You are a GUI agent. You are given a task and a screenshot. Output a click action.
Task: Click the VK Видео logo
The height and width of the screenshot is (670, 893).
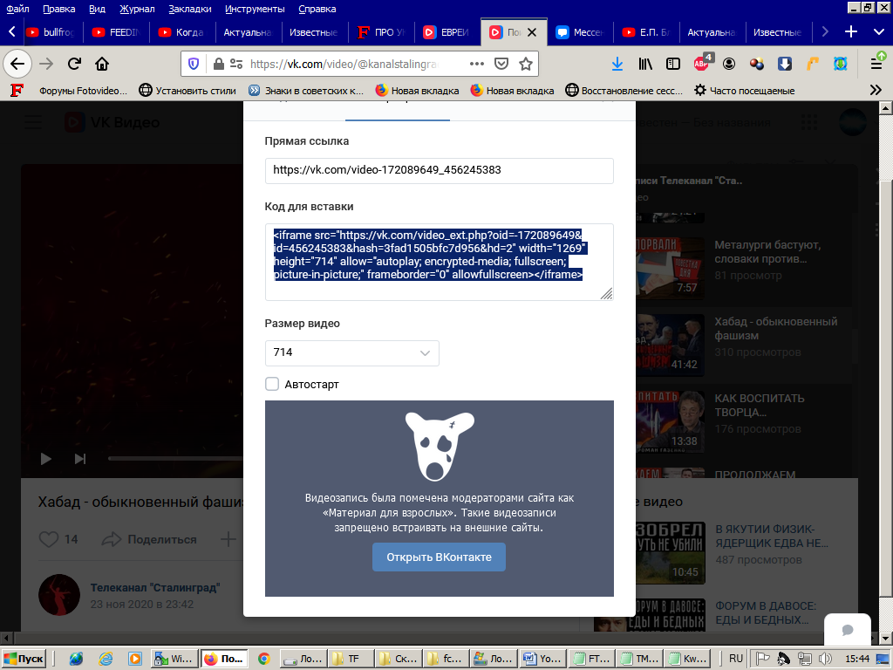(x=112, y=122)
